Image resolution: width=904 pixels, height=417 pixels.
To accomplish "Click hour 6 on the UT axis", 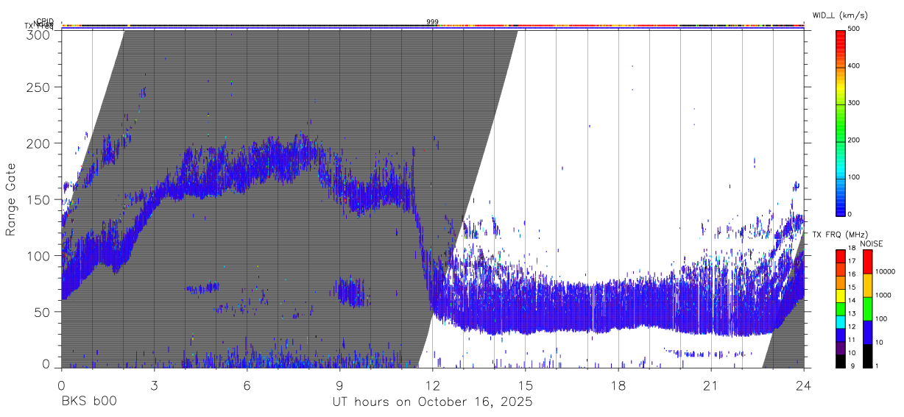I will (x=247, y=385).
